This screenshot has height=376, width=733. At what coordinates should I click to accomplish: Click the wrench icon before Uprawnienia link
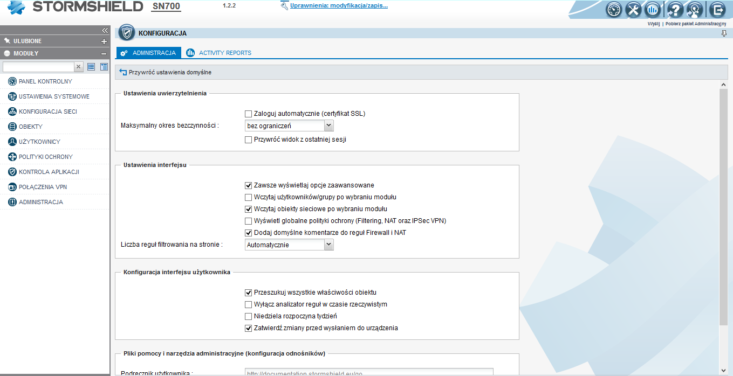[284, 6]
